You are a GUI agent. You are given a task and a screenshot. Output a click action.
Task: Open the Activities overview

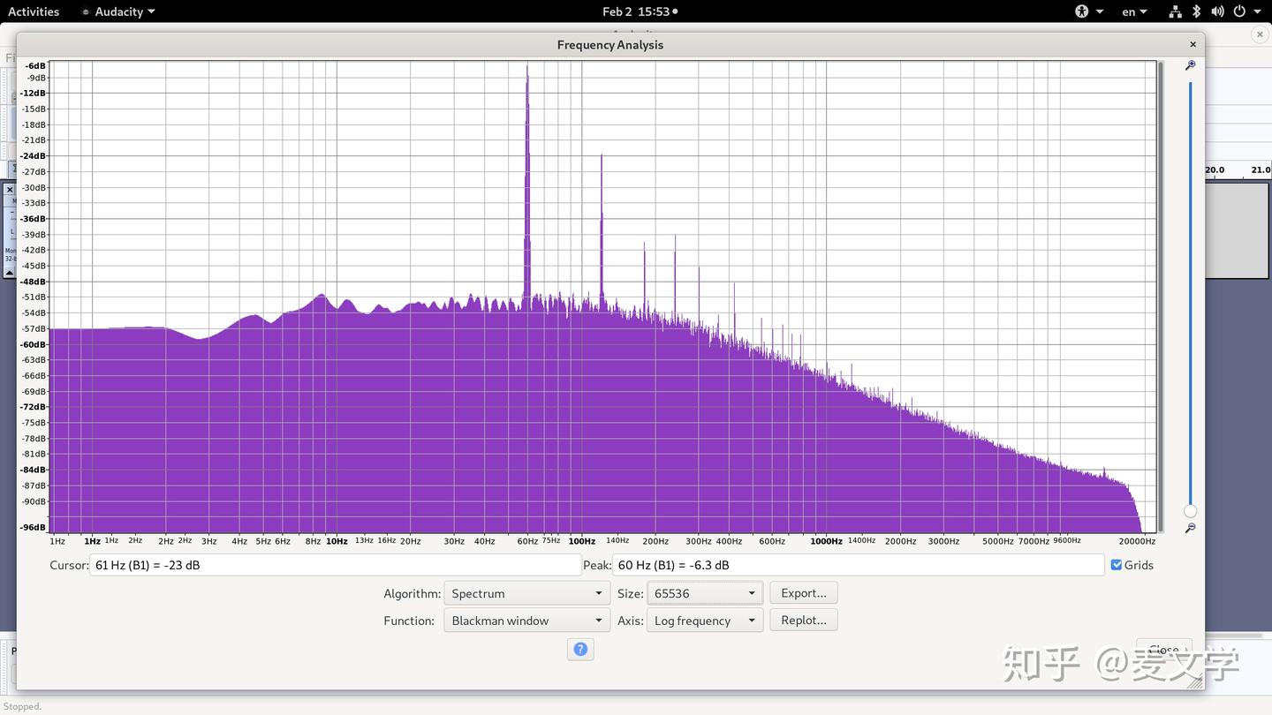(x=34, y=11)
